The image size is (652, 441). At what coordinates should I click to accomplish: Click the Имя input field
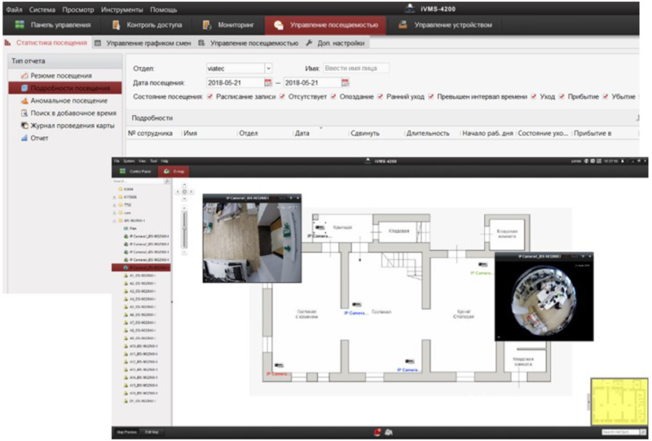356,68
